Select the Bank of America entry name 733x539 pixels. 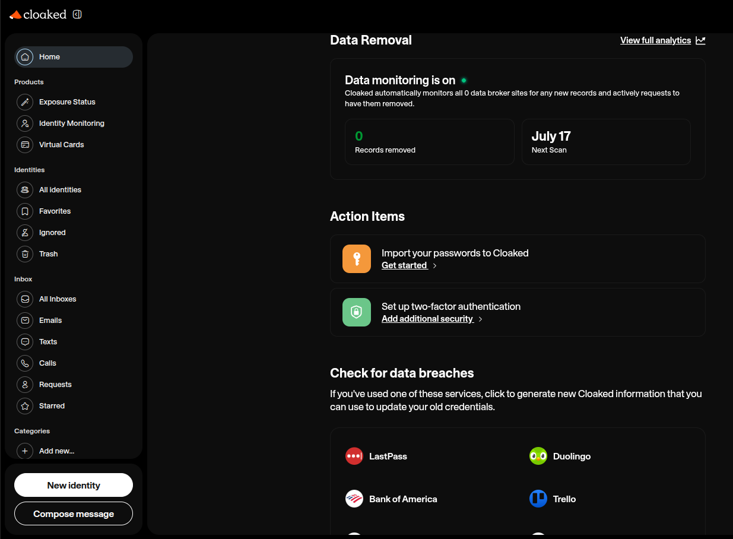pos(403,499)
